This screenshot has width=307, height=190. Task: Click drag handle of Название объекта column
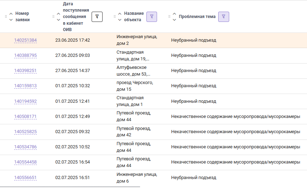[x=115, y=17]
